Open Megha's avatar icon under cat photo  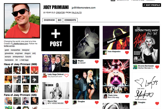75,62
